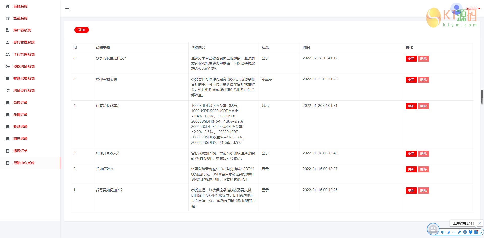Open the grid toolbox icon with red dot
The height and width of the screenshot is (238, 484).
[476, 232]
